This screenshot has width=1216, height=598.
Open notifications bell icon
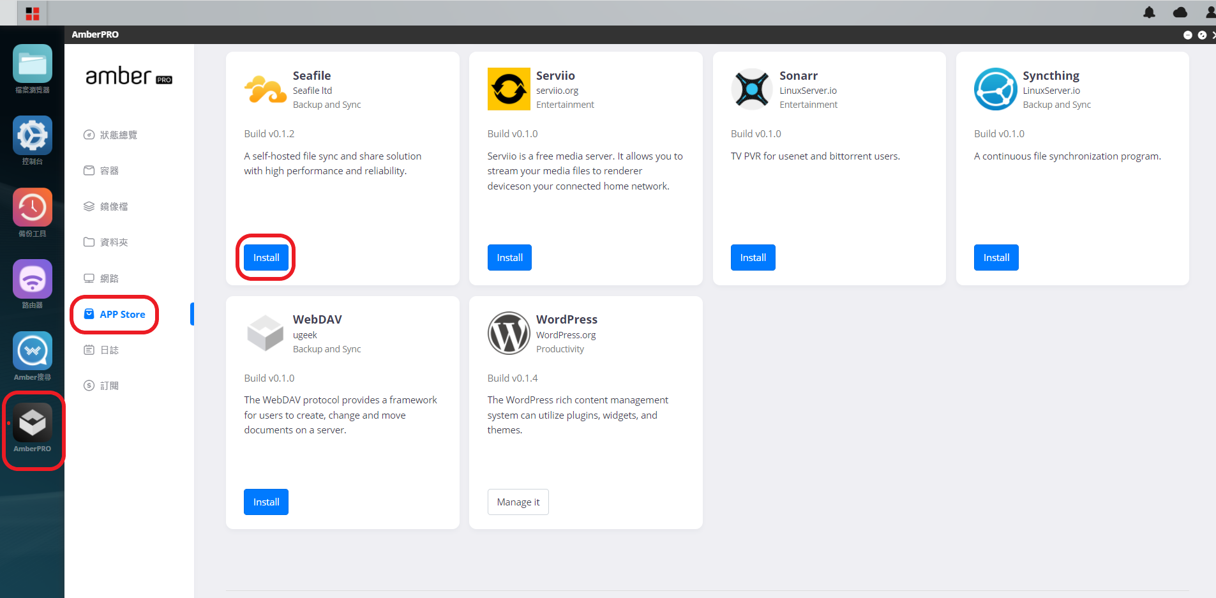[1149, 12]
